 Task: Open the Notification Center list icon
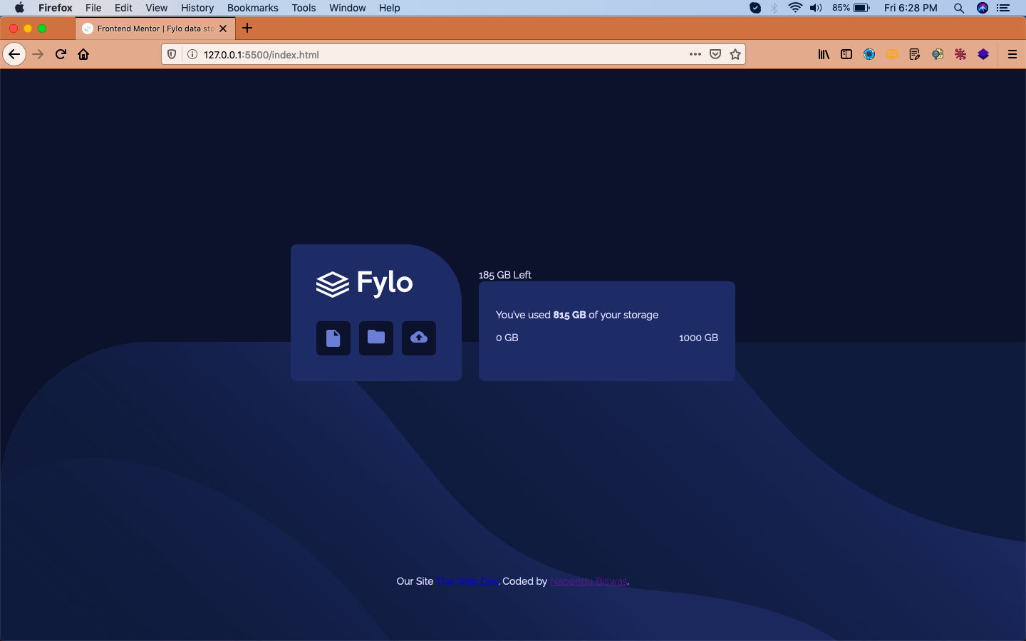(1003, 8)
